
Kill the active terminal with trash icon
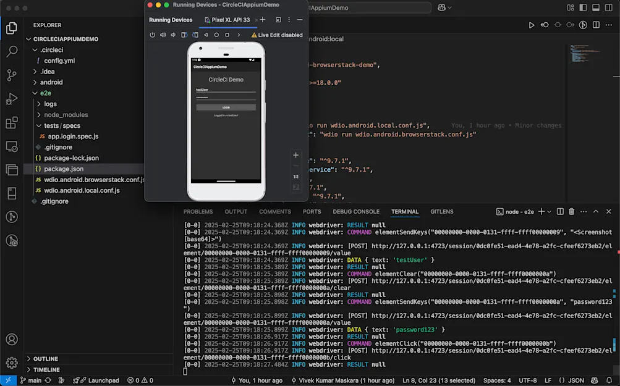[571, 211]
